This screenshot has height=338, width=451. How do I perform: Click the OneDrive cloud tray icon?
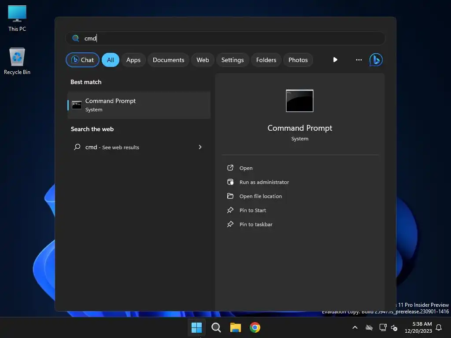369,327
